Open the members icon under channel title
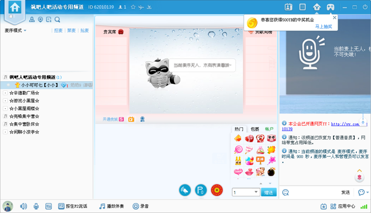 (32, 19)
